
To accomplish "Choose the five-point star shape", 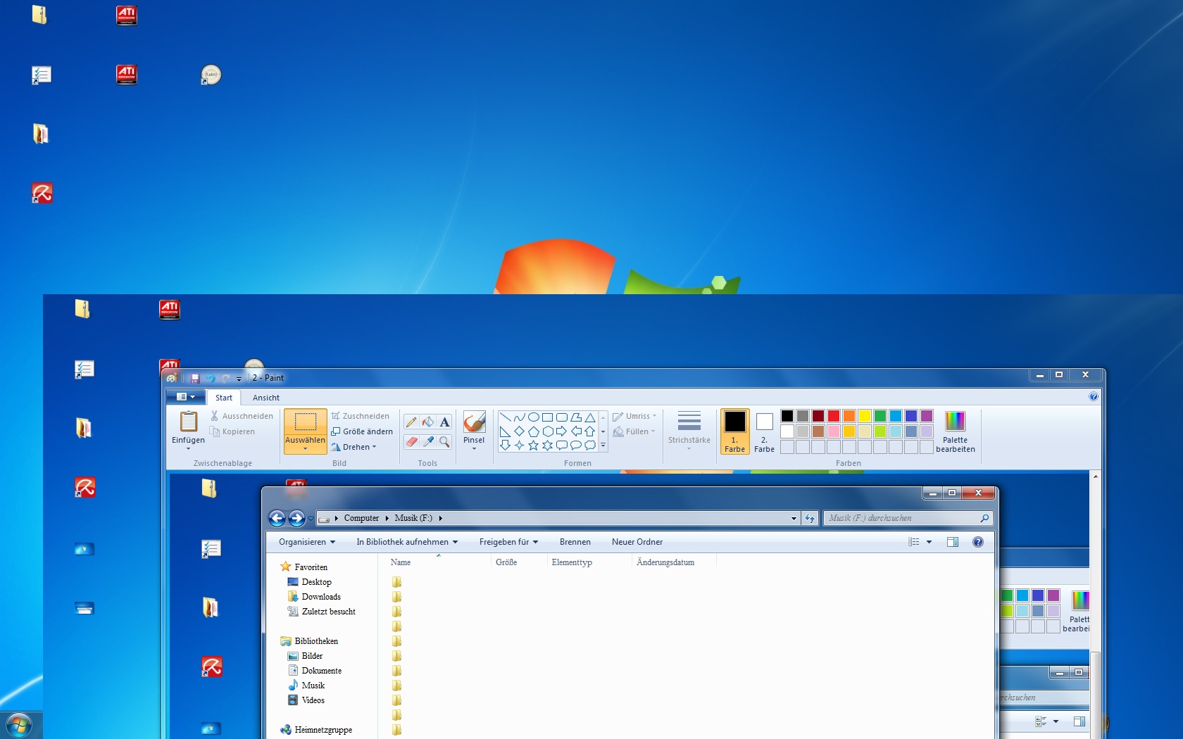I will [533, 446].
